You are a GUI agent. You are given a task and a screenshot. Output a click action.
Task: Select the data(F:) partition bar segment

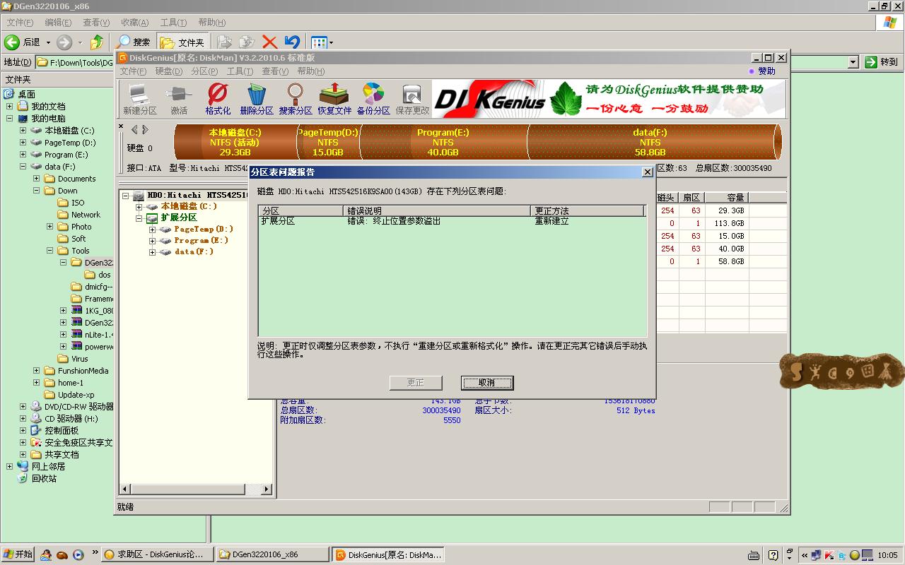650,142
